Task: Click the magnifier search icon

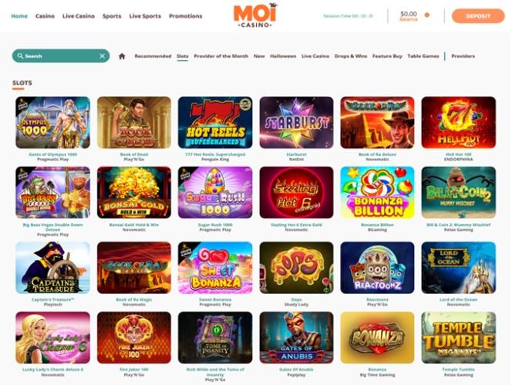Action: 20,56
